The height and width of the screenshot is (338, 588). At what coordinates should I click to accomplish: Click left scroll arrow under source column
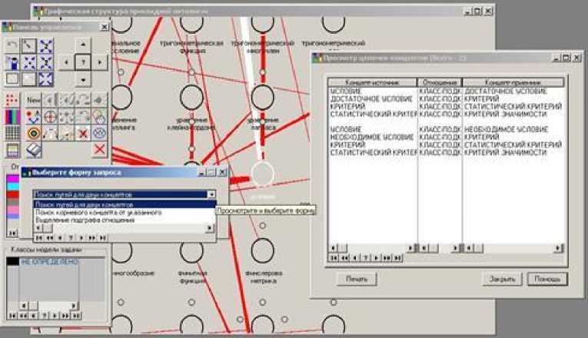pyautogui.click(x=334, y=247)
